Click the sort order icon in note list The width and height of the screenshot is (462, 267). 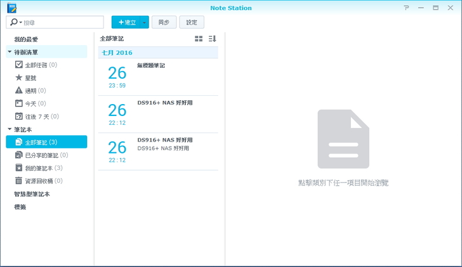tap(213, 39)
